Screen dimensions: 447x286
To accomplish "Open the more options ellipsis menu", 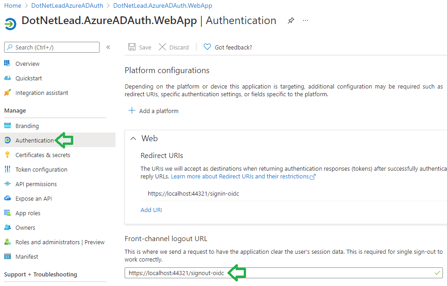I will [306, 21].
